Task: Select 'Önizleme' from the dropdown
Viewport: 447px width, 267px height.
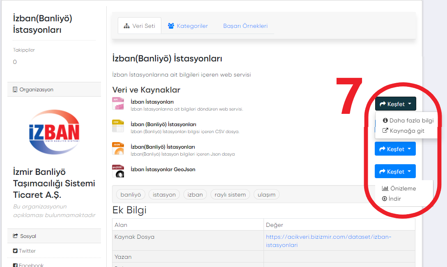Action: click(x=399, y=188)
